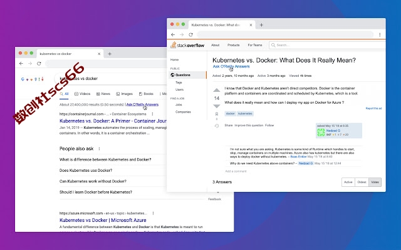Click Add a comment
This screenshot has width=401, height=250.
(236, 171)
